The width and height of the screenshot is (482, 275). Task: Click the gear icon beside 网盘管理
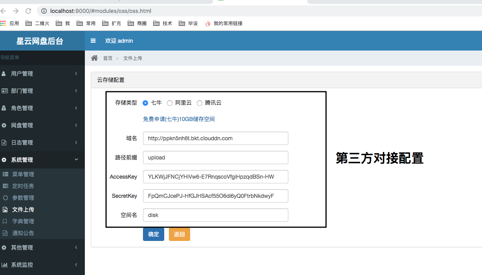point(4,125)
